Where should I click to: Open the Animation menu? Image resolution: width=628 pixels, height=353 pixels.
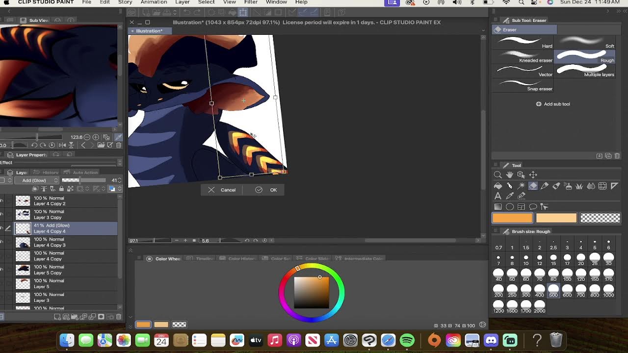click(154, 2)
